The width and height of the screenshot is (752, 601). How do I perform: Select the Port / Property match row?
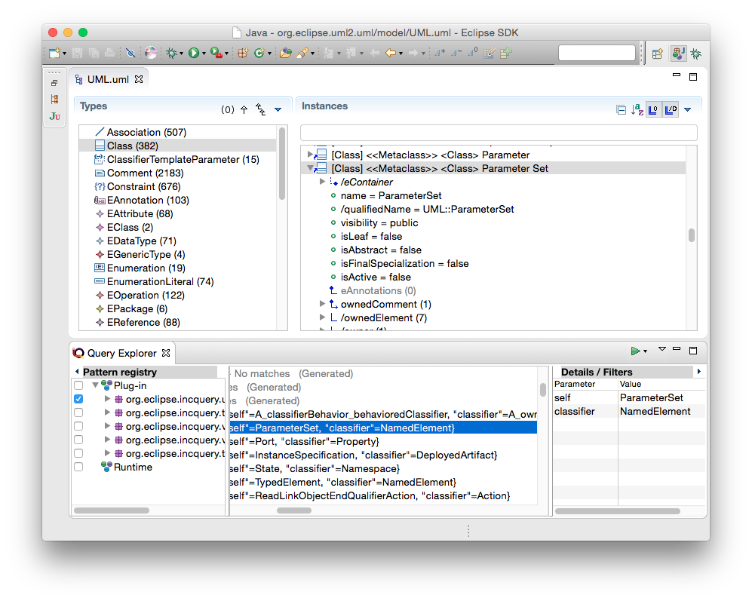(383, 441)
